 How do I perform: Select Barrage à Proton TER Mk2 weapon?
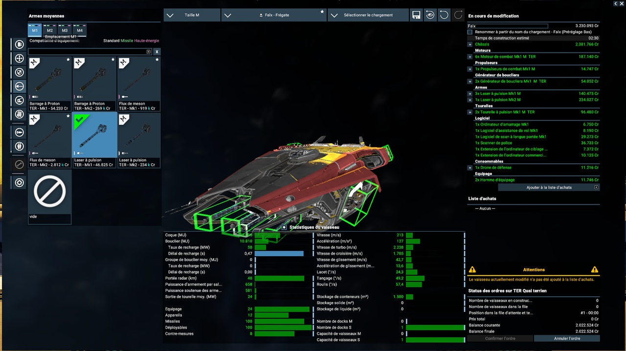pos(94,84)
